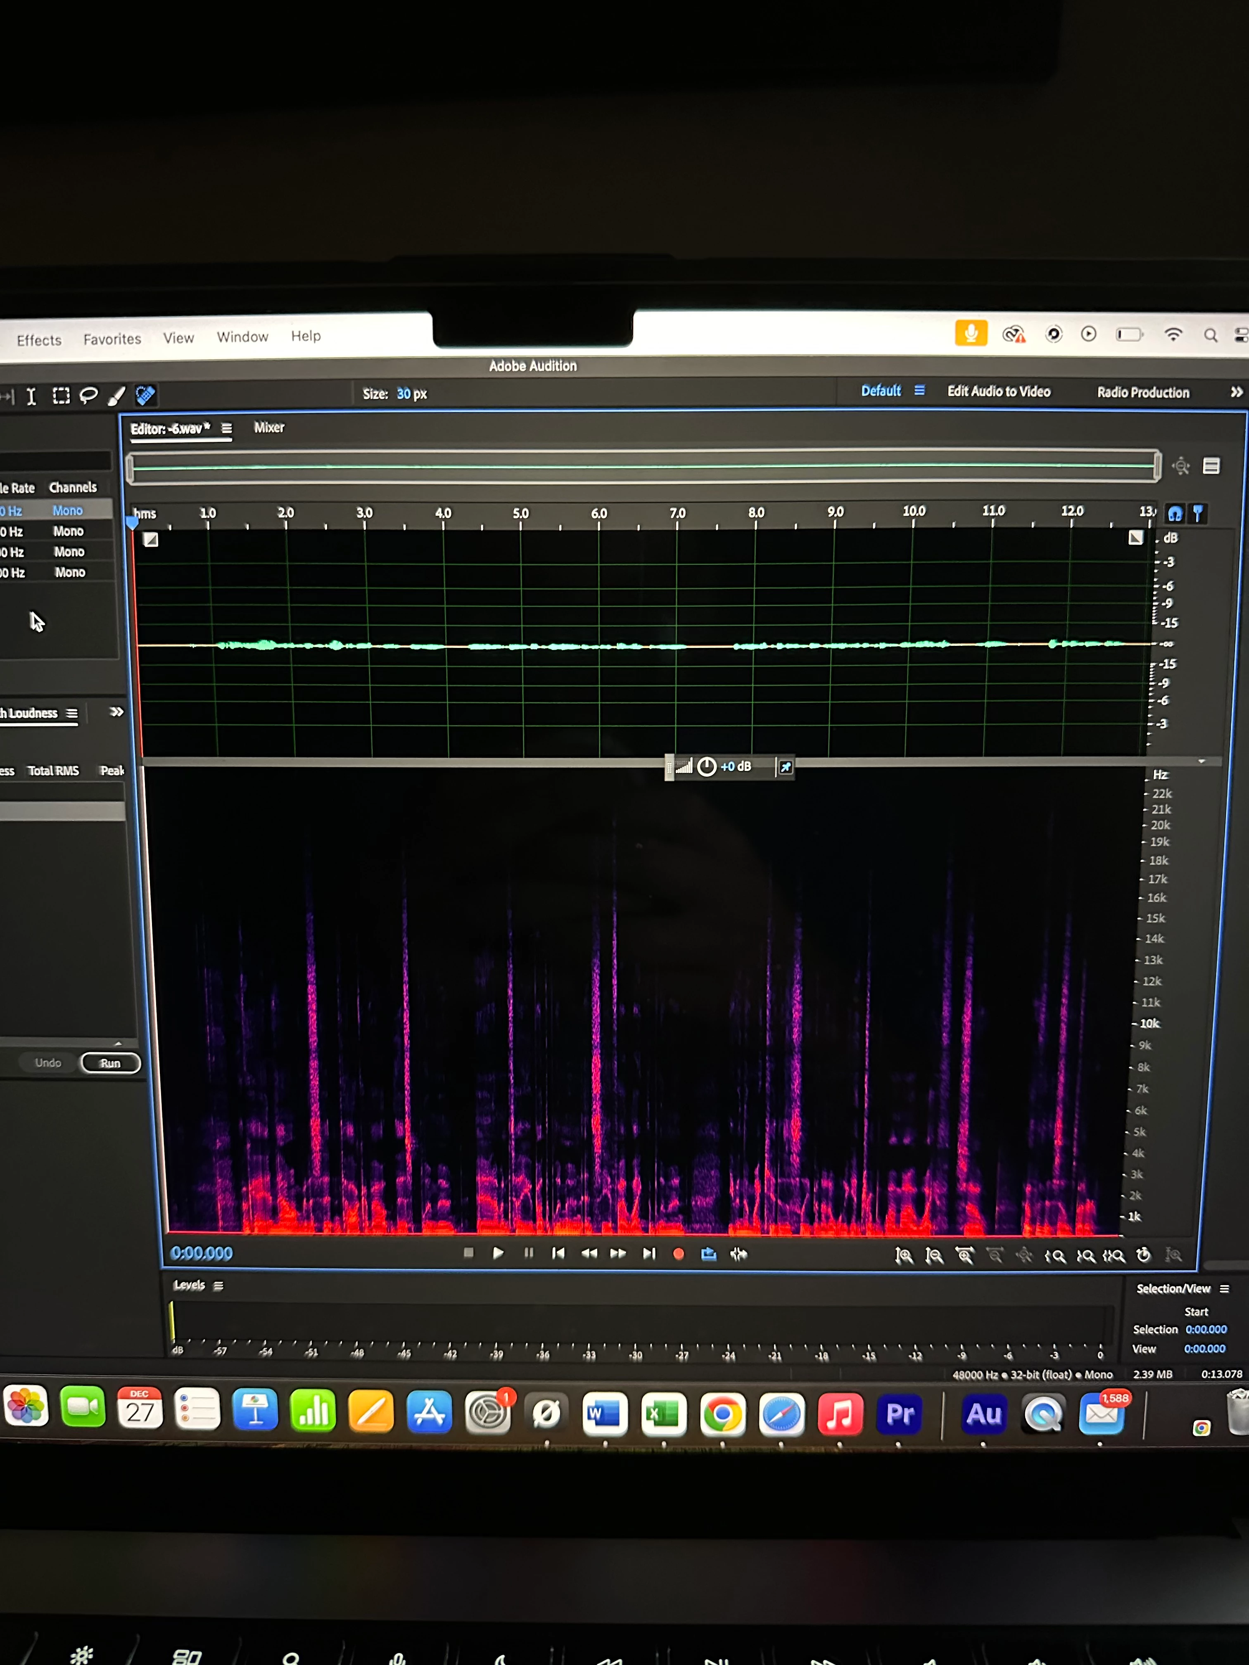This screenshot has height=1665, width=1249.
Task: Adjust the +0 dB volume knob in HUD
Action: pyautogui.click(x=706, y=767)
